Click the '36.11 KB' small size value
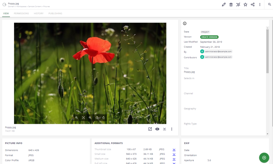Screen dimensions: 273x164 (148, 154)
